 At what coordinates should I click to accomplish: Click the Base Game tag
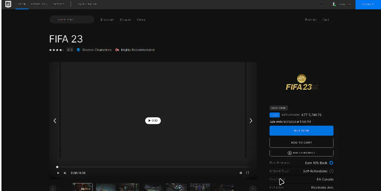tap(279, 108)
